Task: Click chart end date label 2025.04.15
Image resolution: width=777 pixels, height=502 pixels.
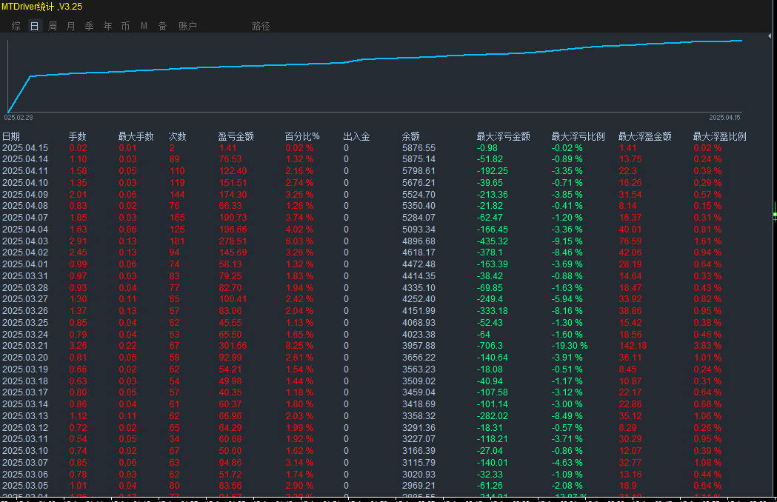Action: coord(724,118)
